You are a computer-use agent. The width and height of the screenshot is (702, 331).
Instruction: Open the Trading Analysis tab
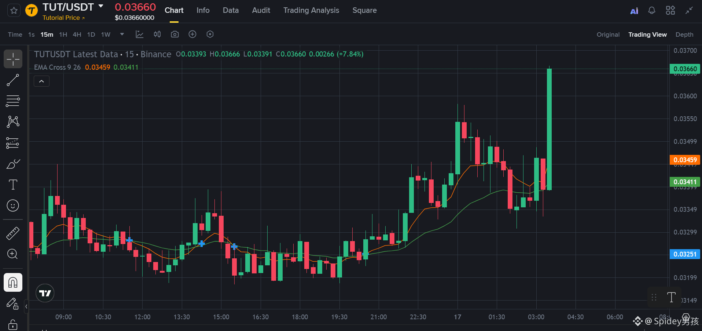tap(311, 10)
